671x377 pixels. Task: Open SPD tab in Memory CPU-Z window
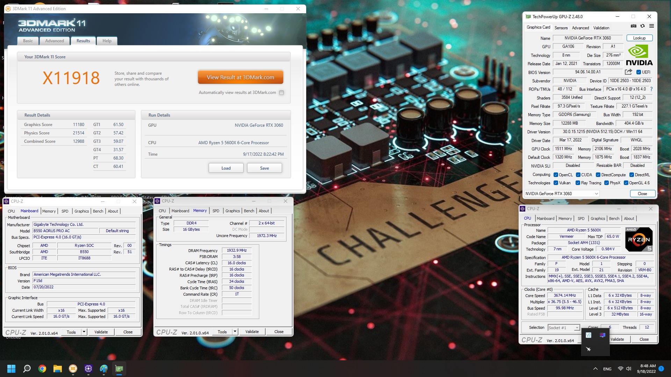coord(216,211)
